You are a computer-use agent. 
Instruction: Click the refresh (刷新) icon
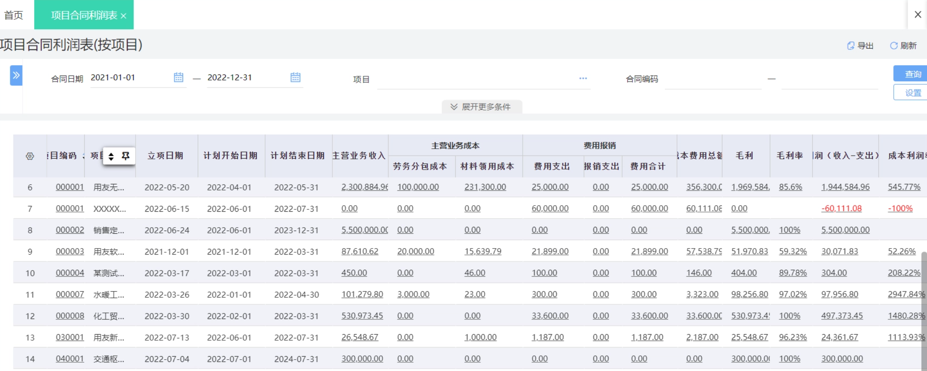[894, 46]
